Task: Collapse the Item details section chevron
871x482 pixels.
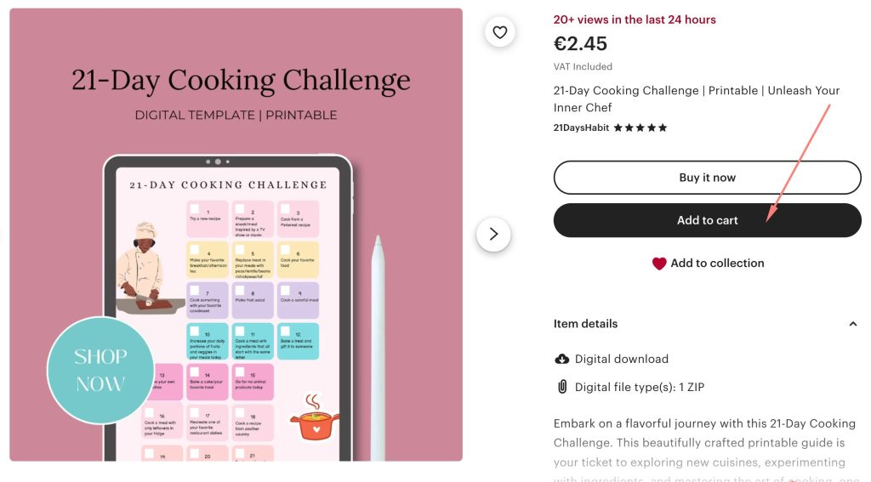Action: [853, 324]
